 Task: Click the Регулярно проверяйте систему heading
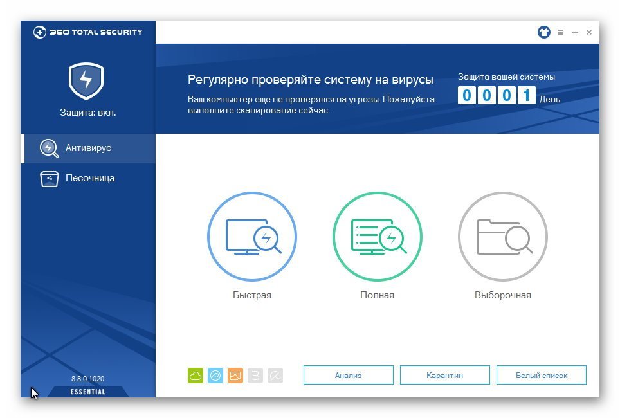(311, 80)
